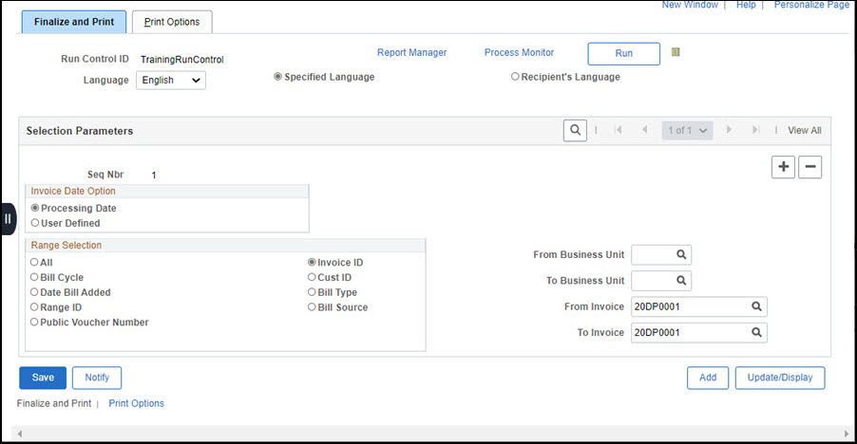Expand the collapsed left side panel handle
This screenshot has height=444, width=857.
point(8,219)
